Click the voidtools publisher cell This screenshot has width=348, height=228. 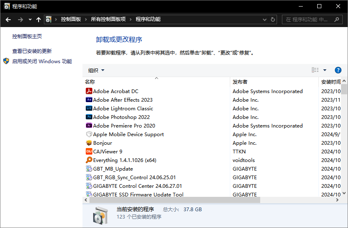[x=244, y=160]
